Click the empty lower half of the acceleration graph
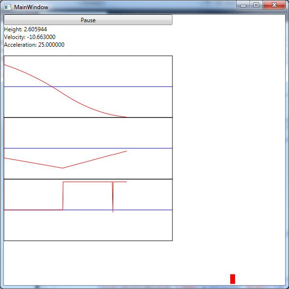 [87, 225]
